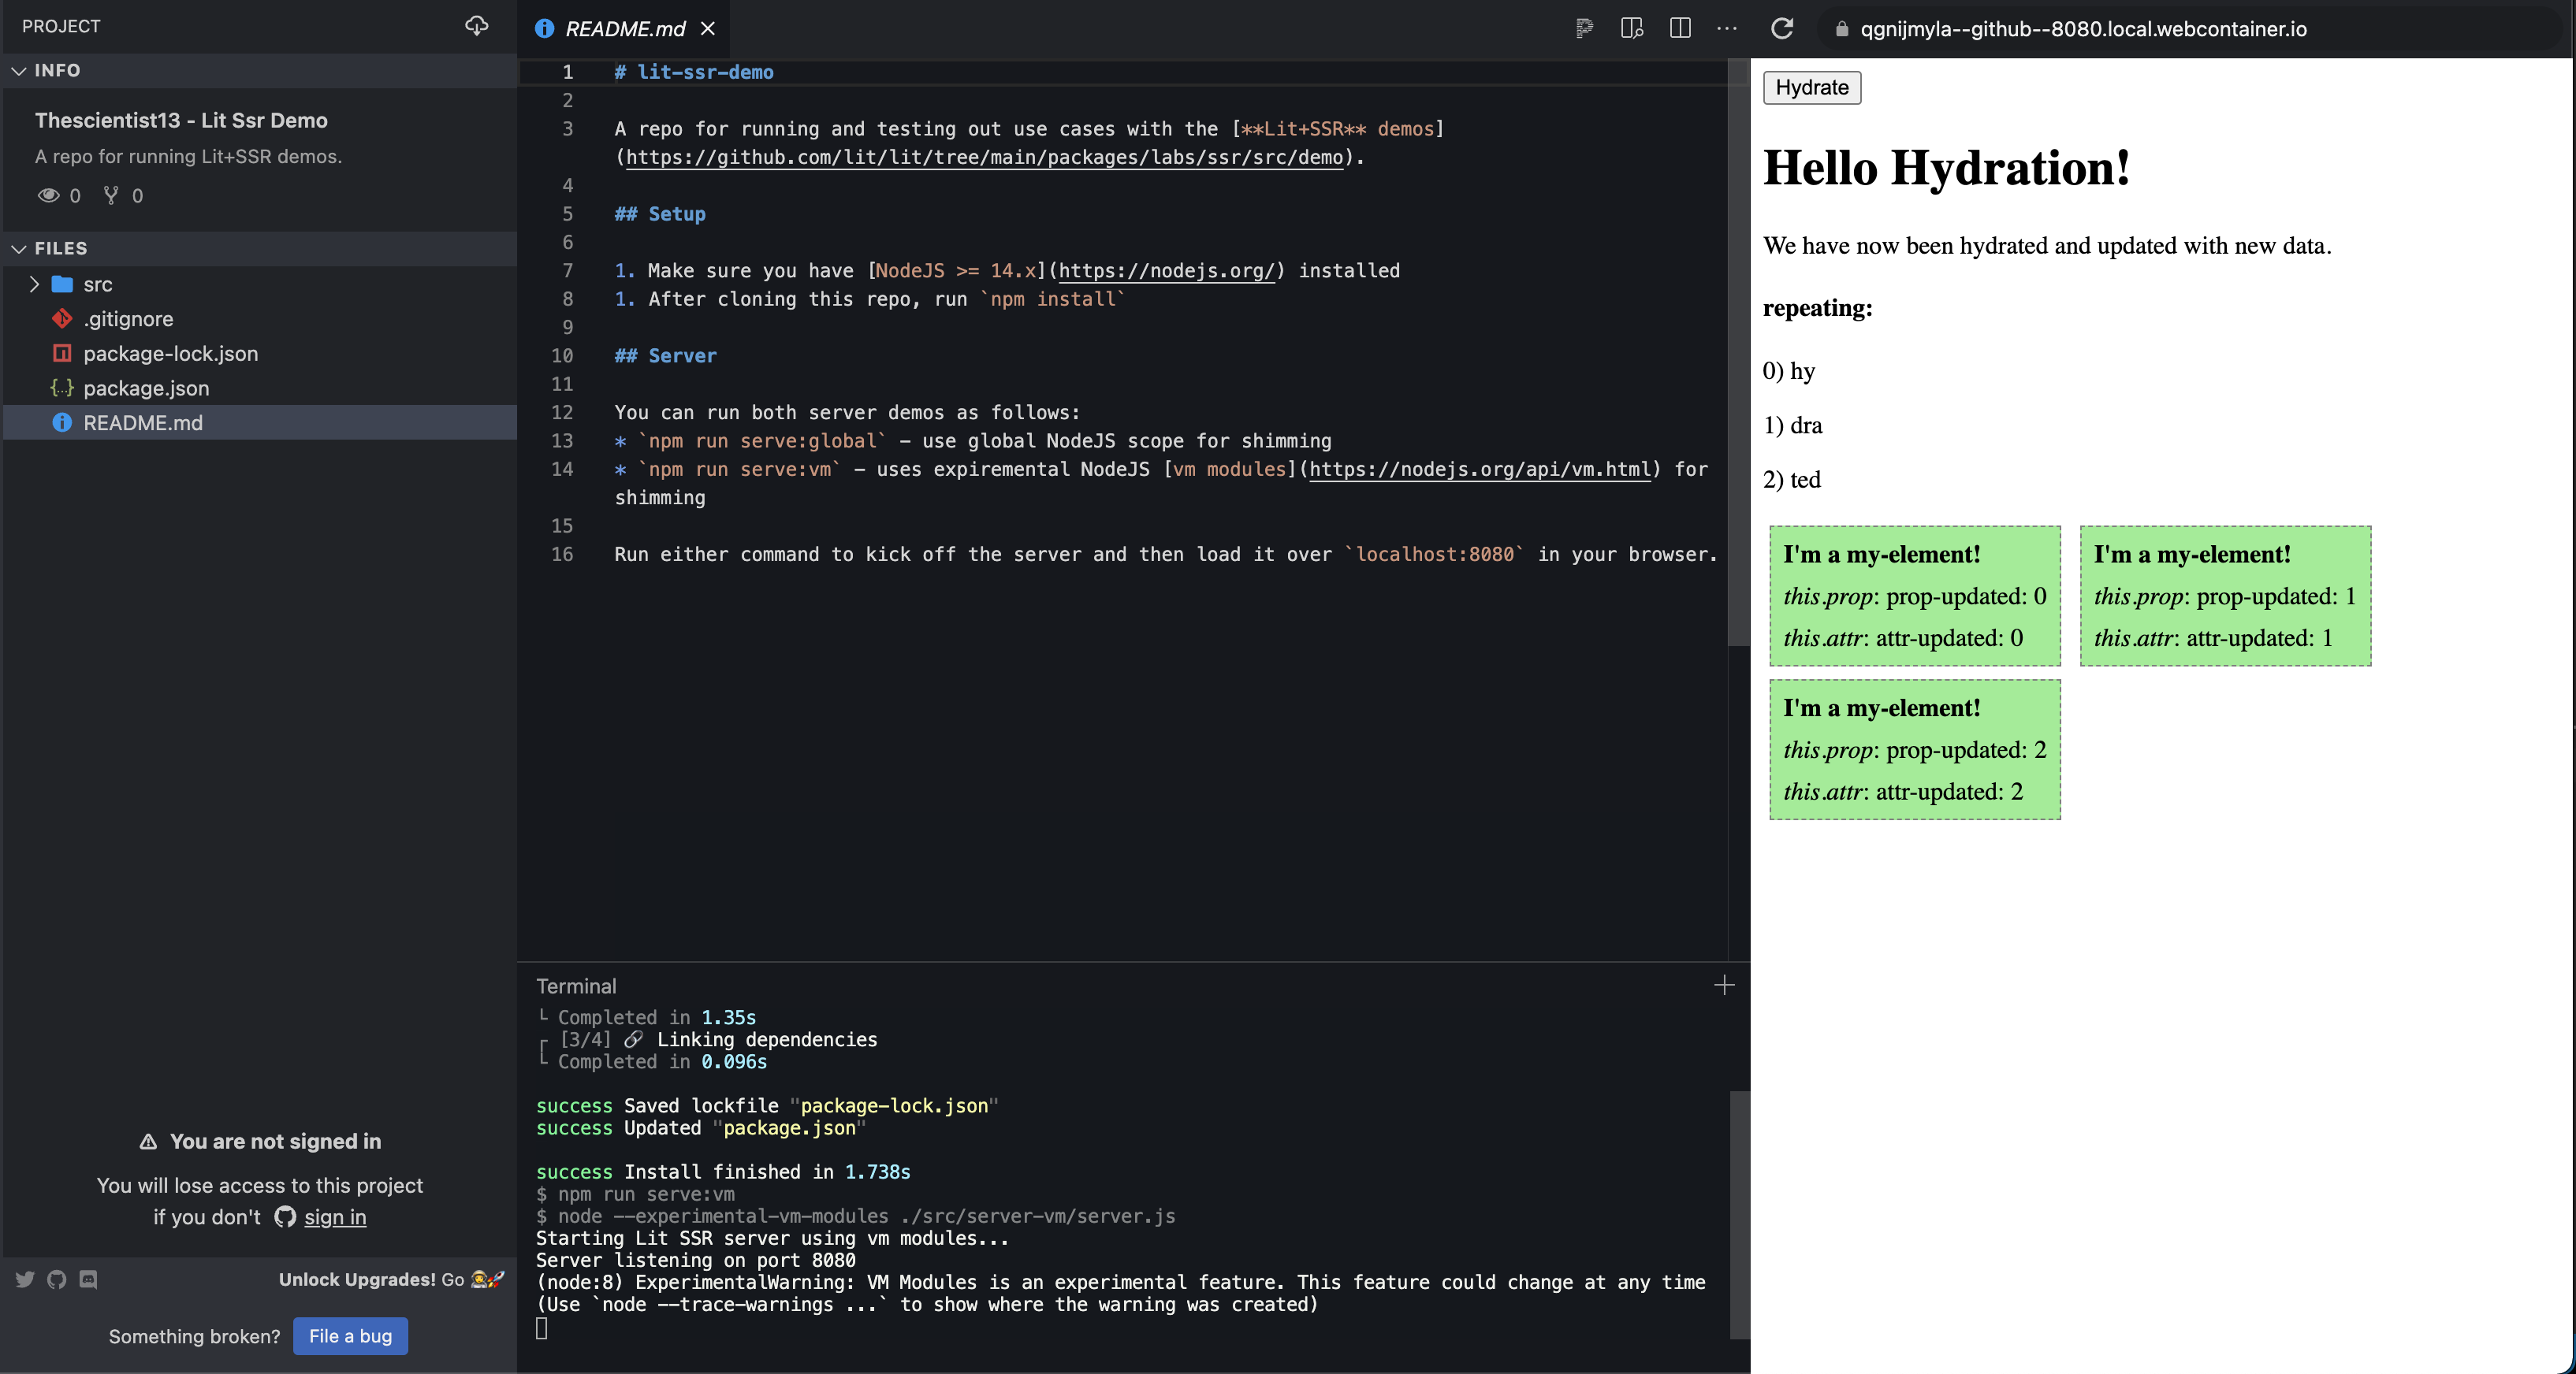Click the warning triangle icon beside not signed in
This screenshot has width=2576, height=1374.
point(148,1141)
